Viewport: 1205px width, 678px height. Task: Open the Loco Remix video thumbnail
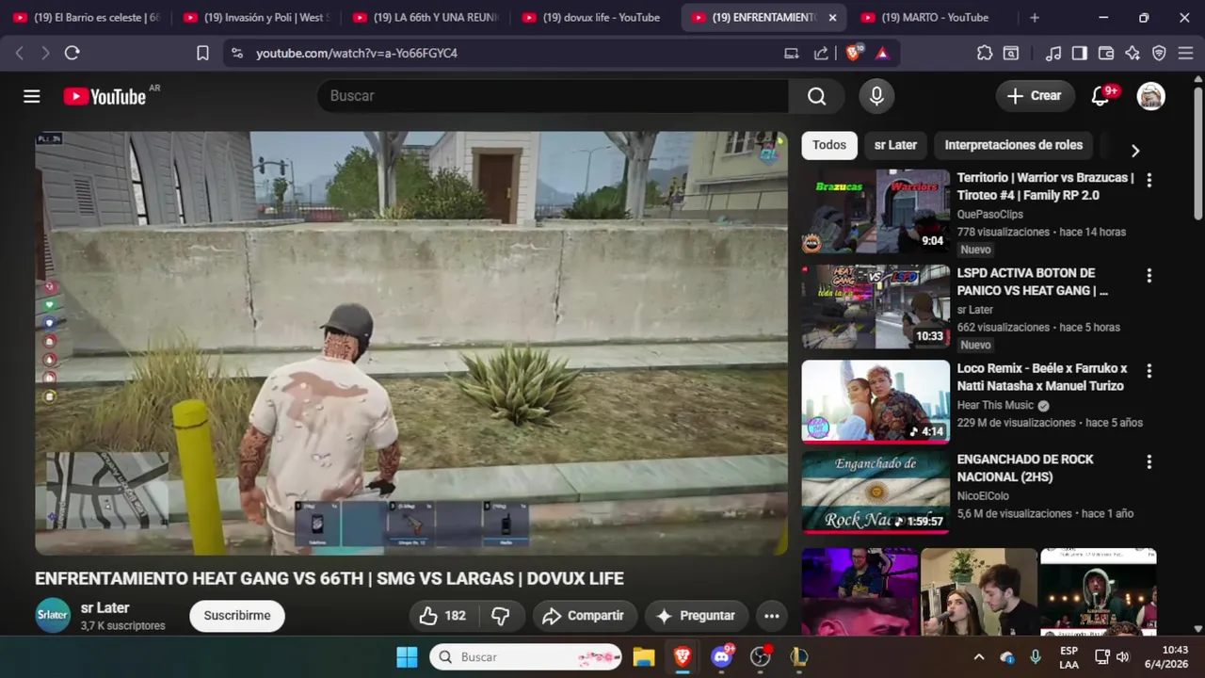876,401
